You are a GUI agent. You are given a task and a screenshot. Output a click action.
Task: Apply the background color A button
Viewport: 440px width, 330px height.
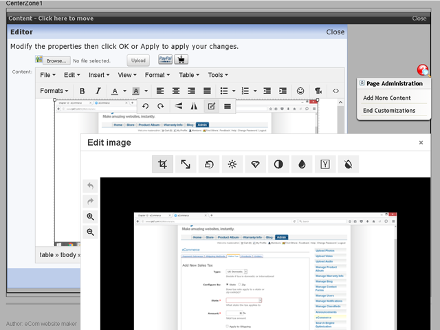pyautogui.click(x=136, y=91)
